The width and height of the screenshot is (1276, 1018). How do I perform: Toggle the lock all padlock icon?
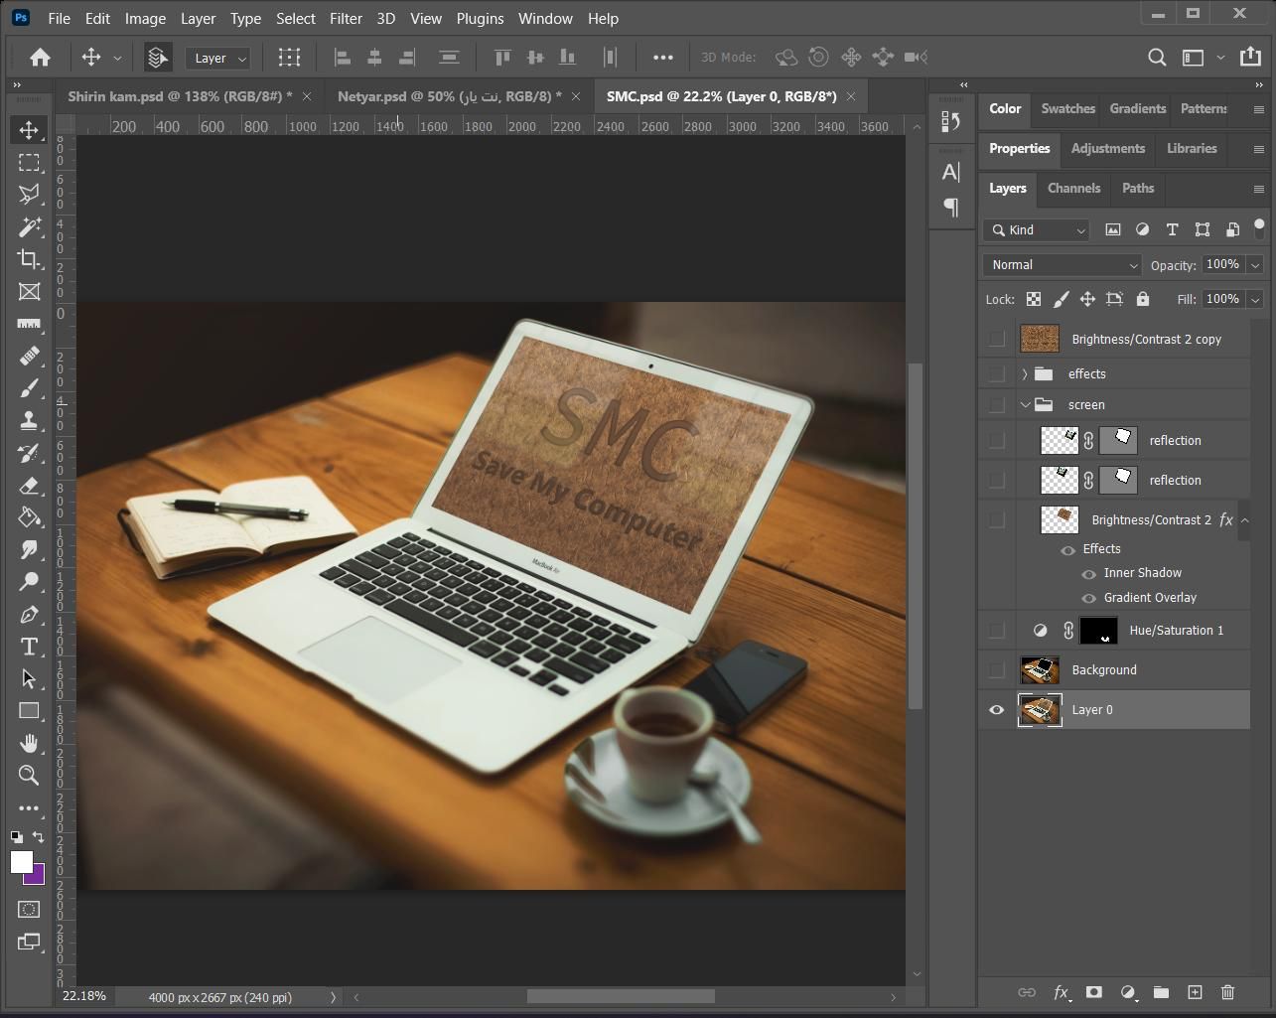click(1143, 299)
